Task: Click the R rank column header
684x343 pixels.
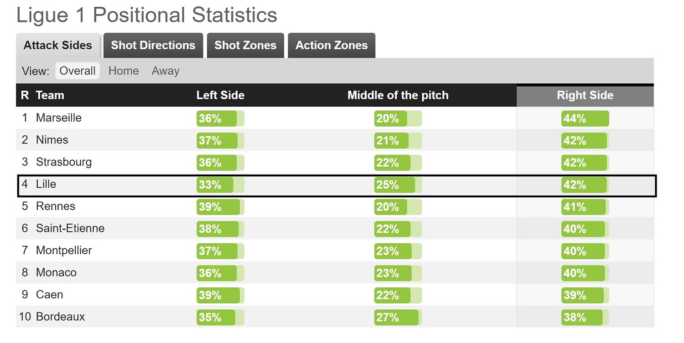Action: [x=25, y=95]
